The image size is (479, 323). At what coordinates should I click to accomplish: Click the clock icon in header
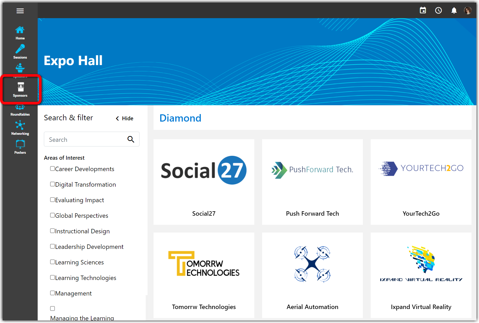438,10
